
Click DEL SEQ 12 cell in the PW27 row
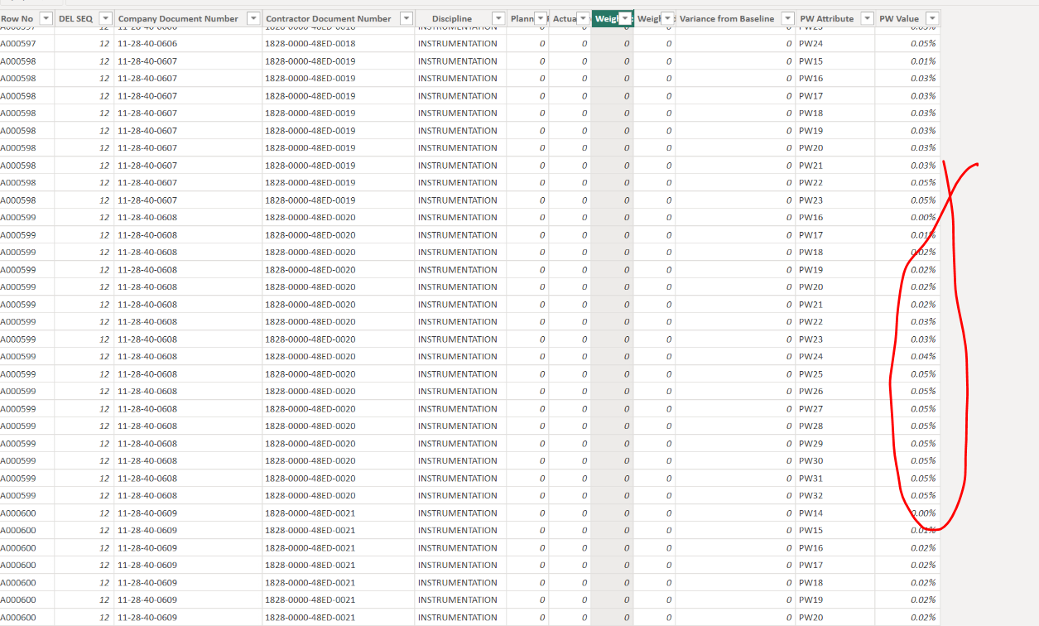(x=84, y=409)
